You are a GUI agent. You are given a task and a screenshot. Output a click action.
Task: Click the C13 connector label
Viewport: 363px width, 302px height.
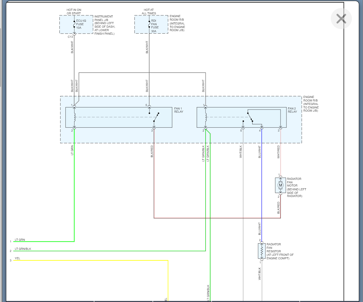click(x=71, y=36)
